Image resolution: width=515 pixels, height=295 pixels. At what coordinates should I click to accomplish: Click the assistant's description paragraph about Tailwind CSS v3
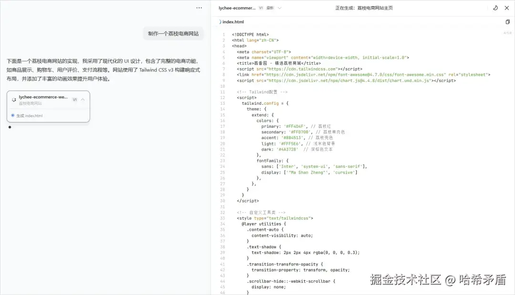click(103, 70)
